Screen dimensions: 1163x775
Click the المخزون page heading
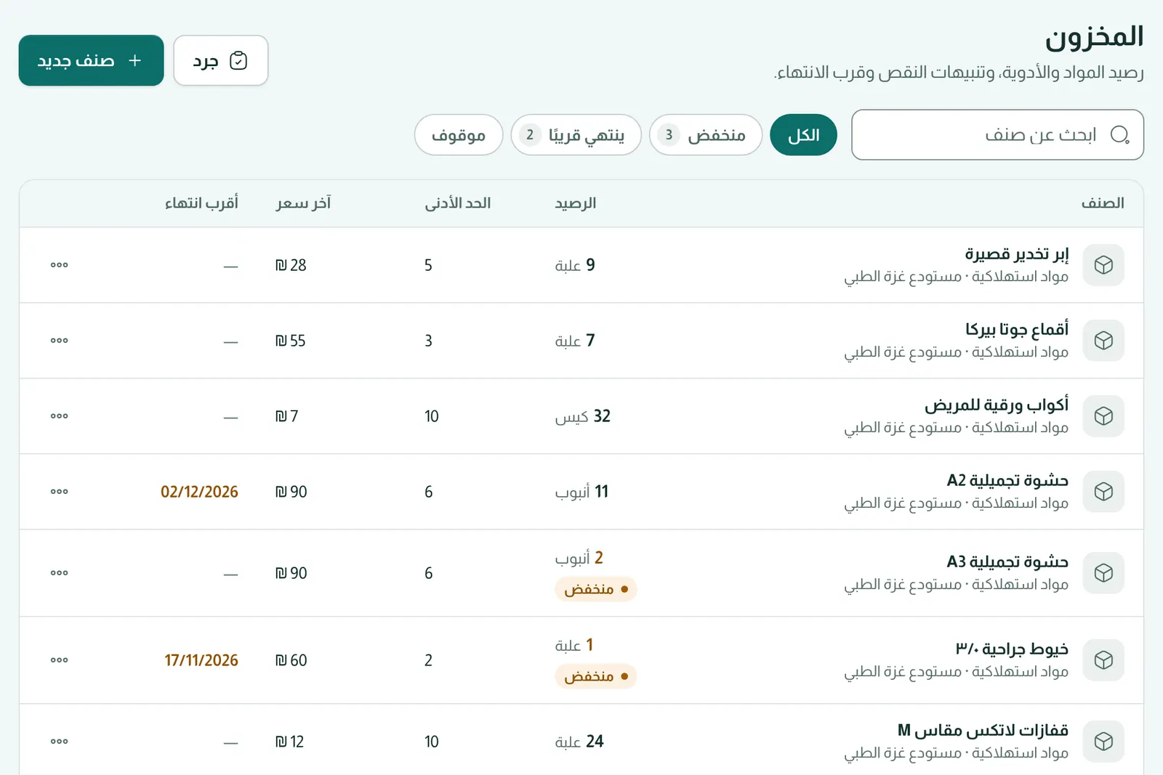(x=1095, y=37)
